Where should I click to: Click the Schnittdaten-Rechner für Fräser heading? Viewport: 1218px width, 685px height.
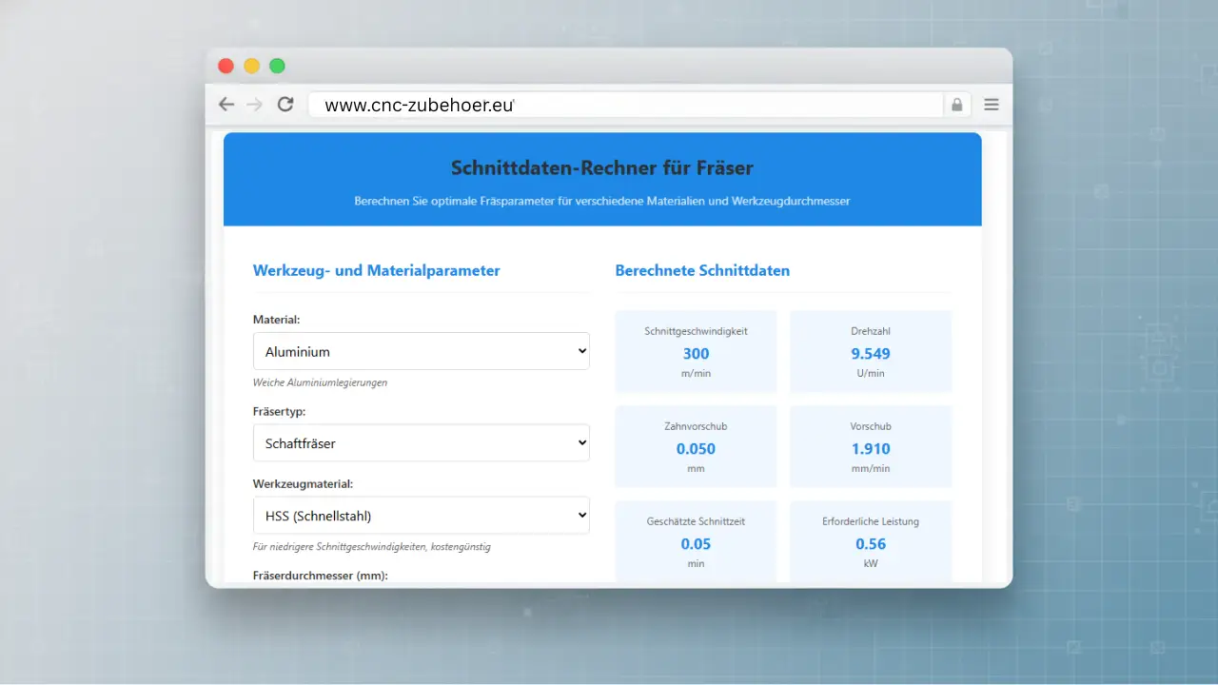[602, 168]
